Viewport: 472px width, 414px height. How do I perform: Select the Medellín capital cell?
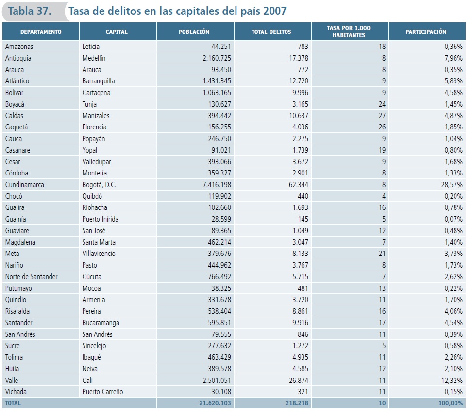coord(94,58)
